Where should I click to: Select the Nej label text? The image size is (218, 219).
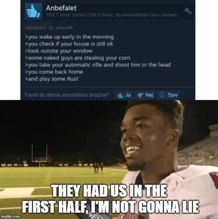pos(149,95)
